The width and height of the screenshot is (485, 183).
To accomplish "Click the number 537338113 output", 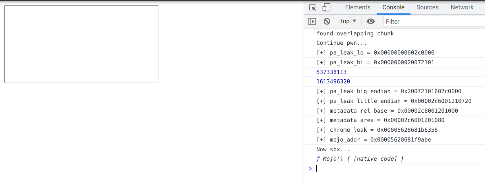I will point(332,72).
